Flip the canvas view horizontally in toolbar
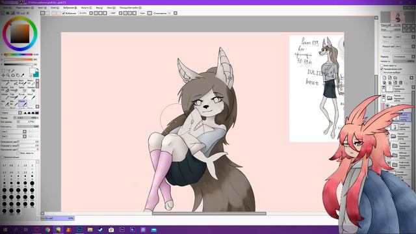 click(x=150, y=13)
